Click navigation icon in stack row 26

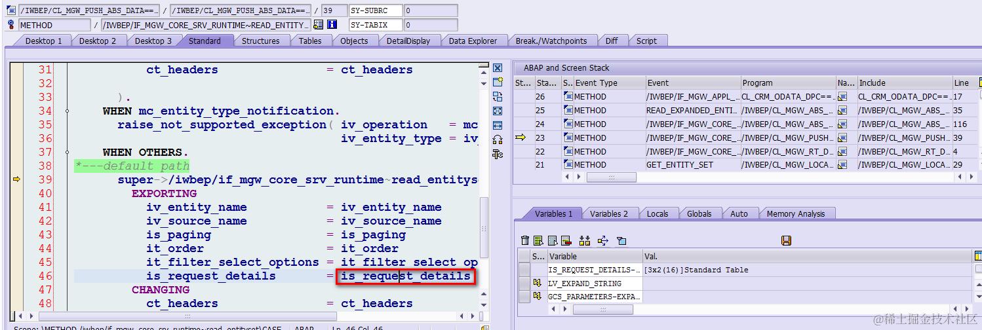[x=843, y=96]
